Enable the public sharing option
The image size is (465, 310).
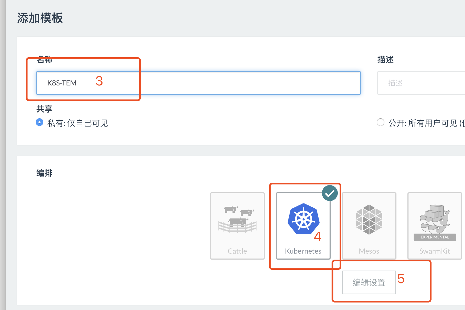tap(381, 122)
